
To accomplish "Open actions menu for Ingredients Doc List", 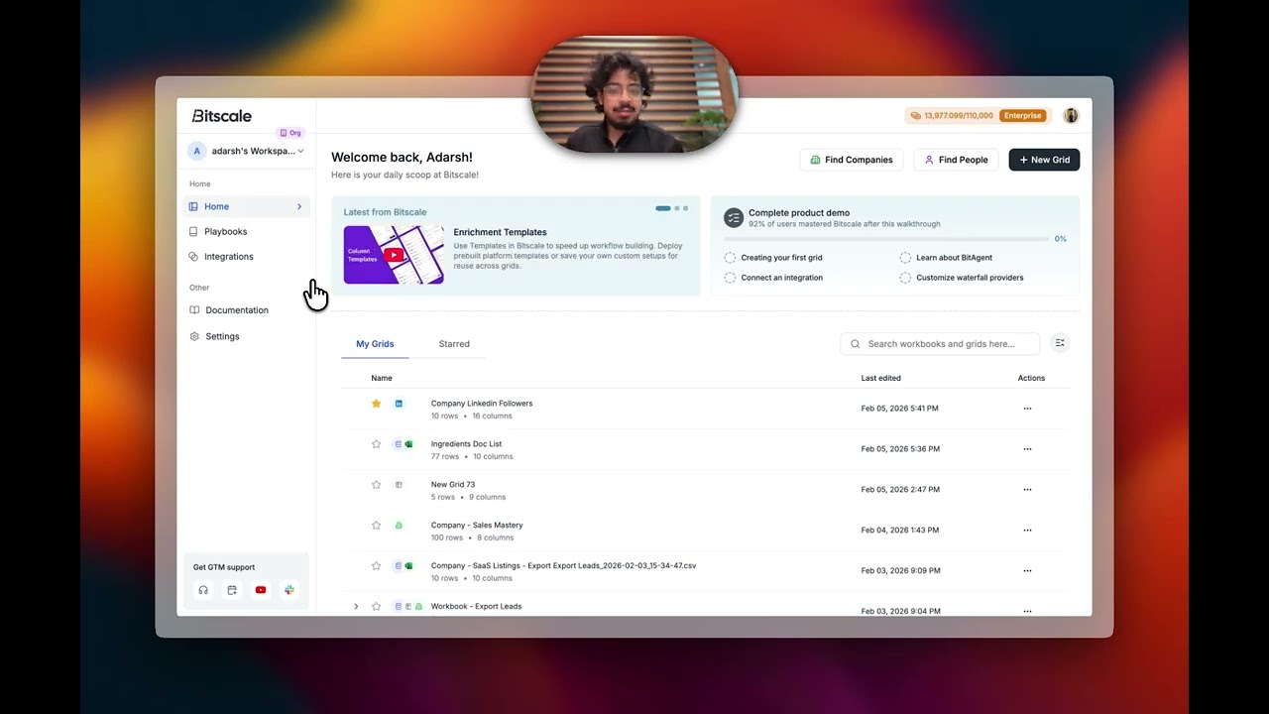I will pyautogui.click(x=1027, y=449).
